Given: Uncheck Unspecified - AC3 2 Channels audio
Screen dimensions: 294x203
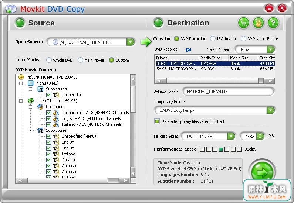Looking at the screenshot, I should (48, 113).
